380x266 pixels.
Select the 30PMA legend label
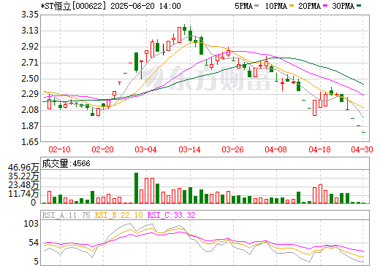(343, 6)
